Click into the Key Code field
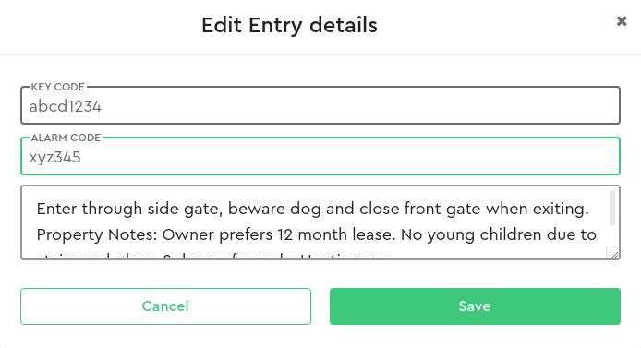Screen dimensions: 641x348 pyautogui.click(x=320, y=106)
